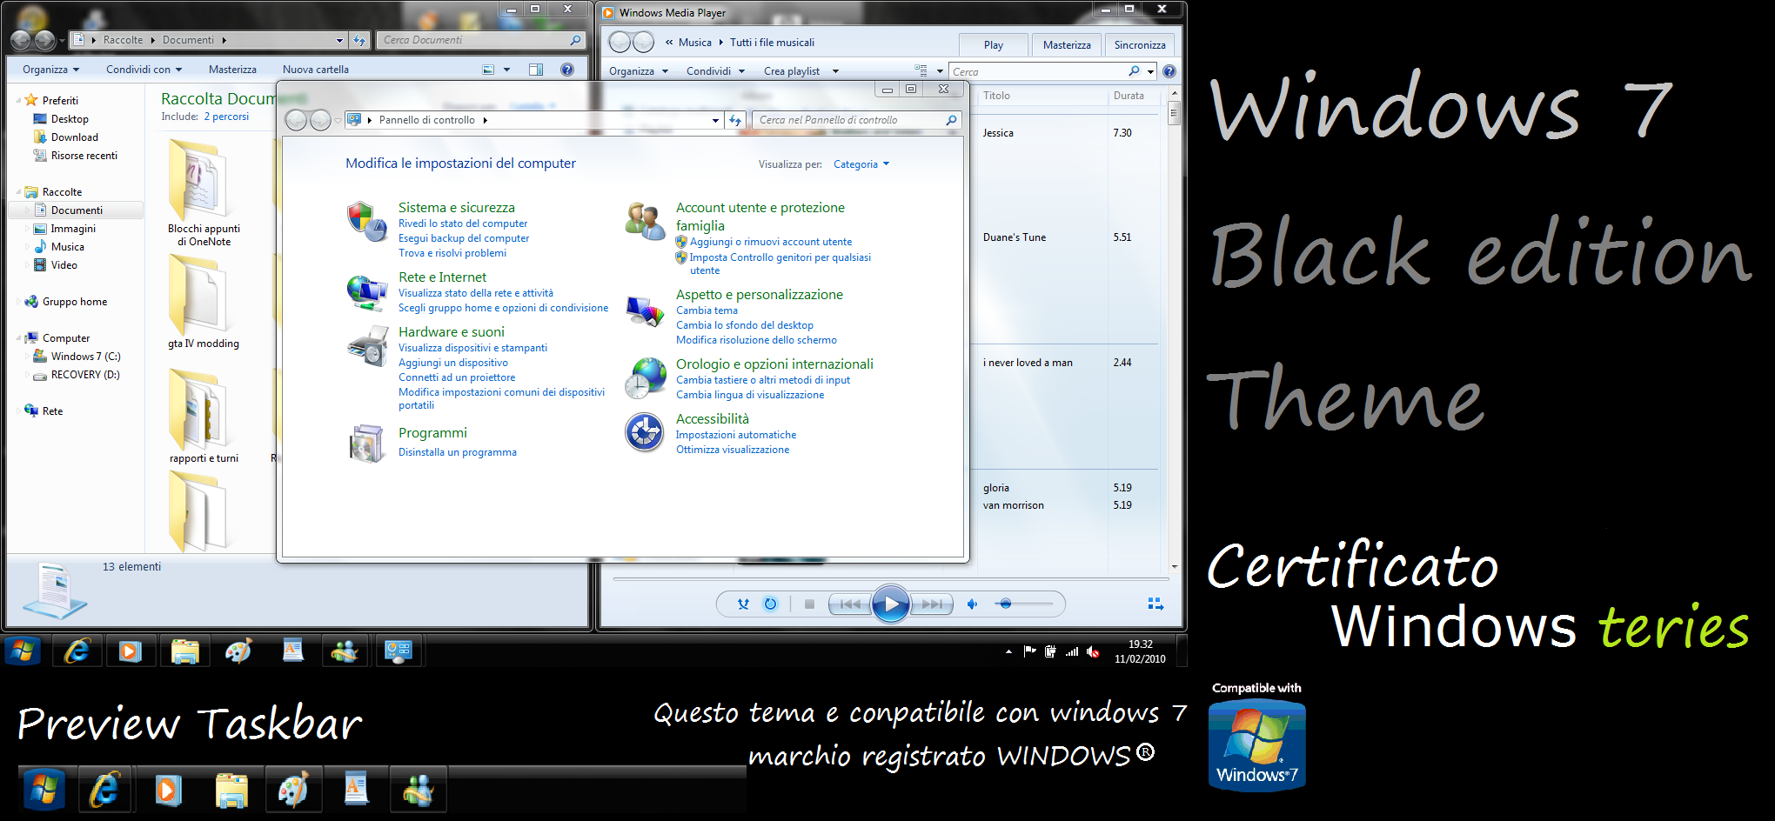
Task: Mute the audio in Windows Media Player
Action: (972, 604)
